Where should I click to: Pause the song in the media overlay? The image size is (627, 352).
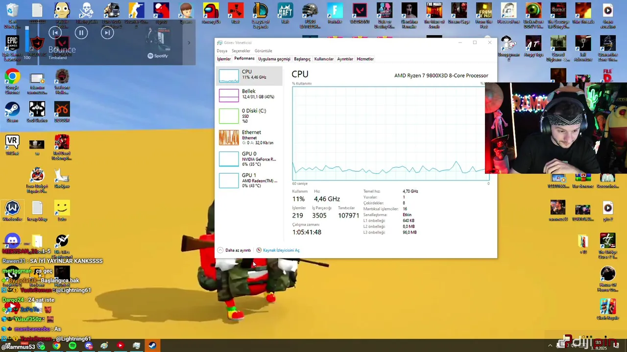point(81,33)
